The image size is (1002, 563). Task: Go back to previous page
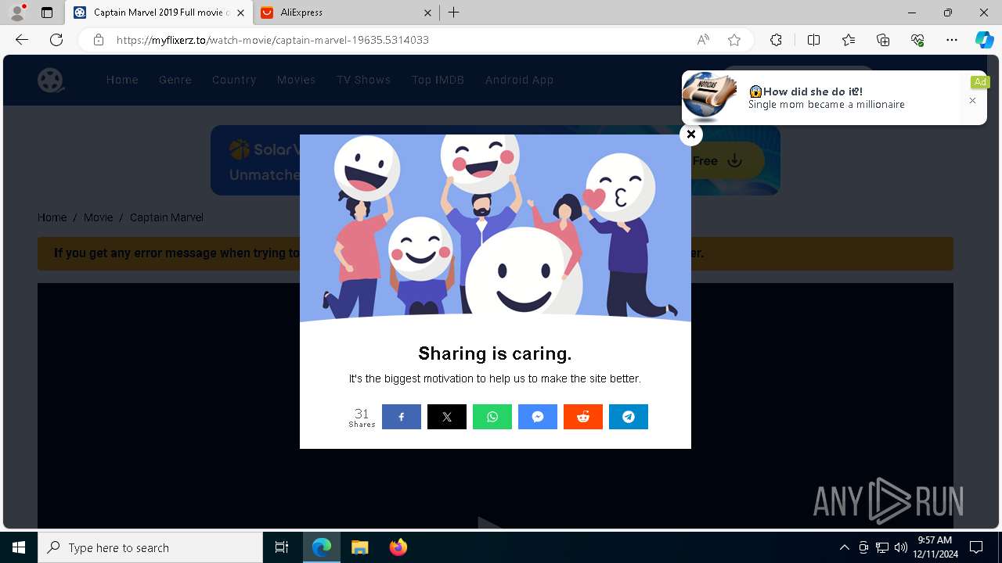tap(22, 40)
